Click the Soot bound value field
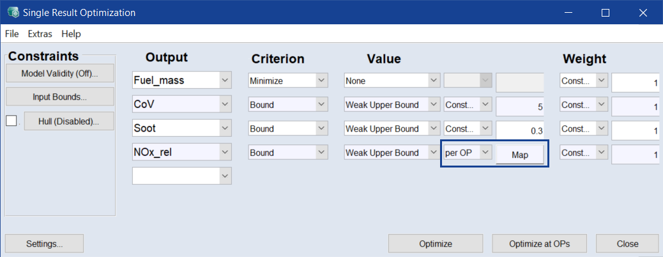663x257 pixels. (520, 130)
